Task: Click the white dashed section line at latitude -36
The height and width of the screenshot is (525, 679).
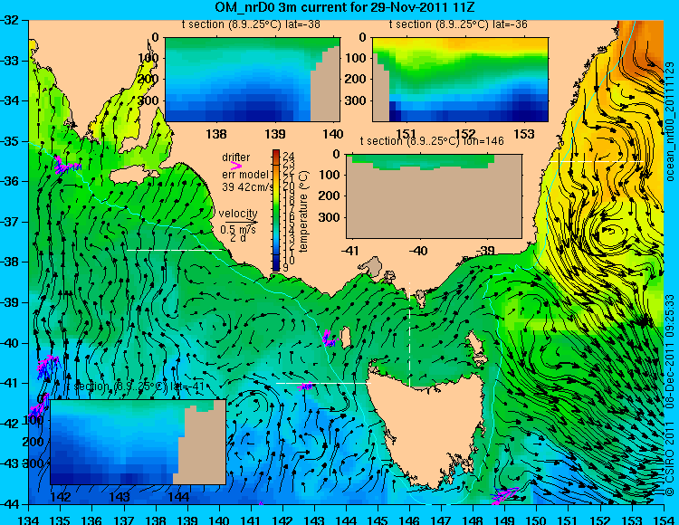Action: point(597,161)
